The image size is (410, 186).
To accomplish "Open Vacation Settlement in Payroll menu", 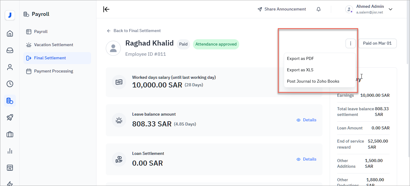I will (53, 45).
